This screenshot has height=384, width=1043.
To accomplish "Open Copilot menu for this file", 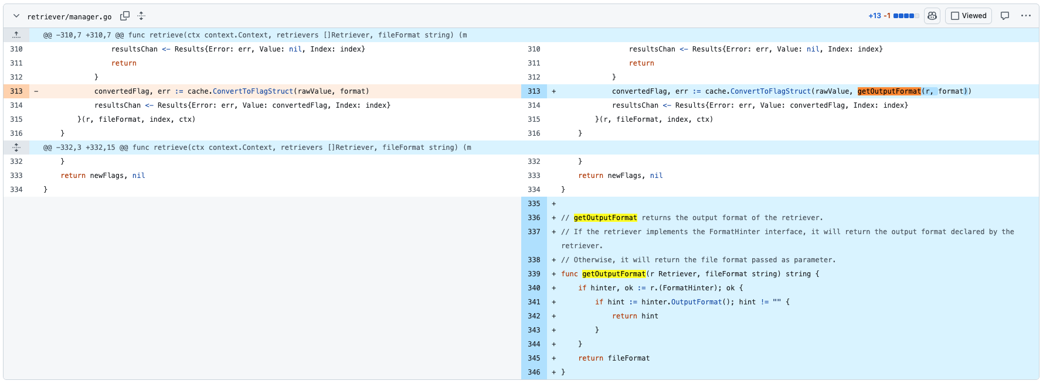I will coord(932,16).
